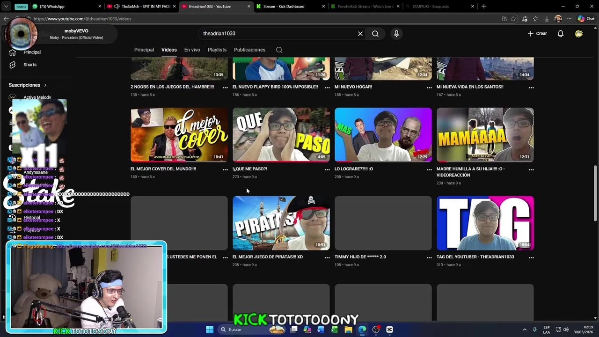Open Active Melody subscription channel
599x337 pixels.
(37, 97)
